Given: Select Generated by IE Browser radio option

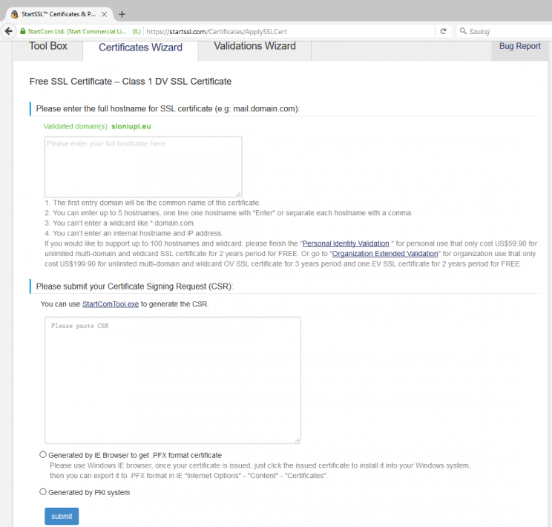Looking at the screenshot, I should point(43,455).
